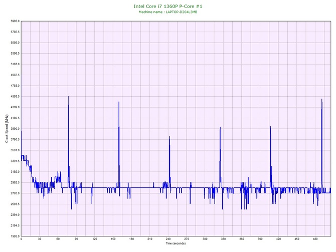
Task: Click the 2394.0 y-axis tick label
Action: [15, 215]
